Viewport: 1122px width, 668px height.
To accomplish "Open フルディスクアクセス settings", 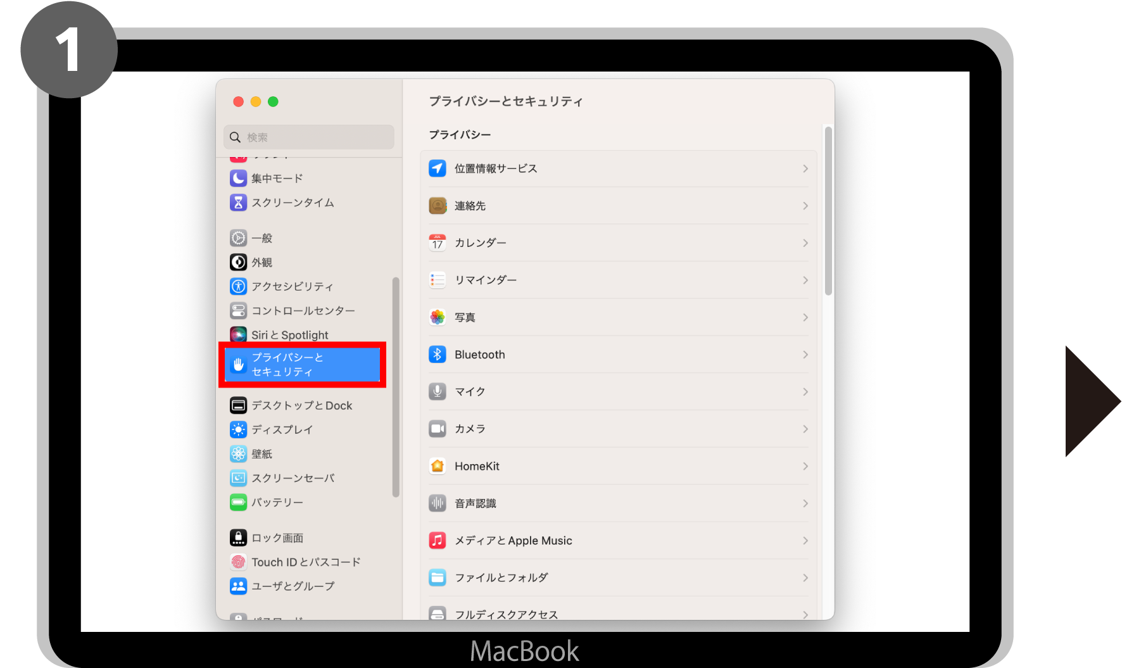I will 506,614.
